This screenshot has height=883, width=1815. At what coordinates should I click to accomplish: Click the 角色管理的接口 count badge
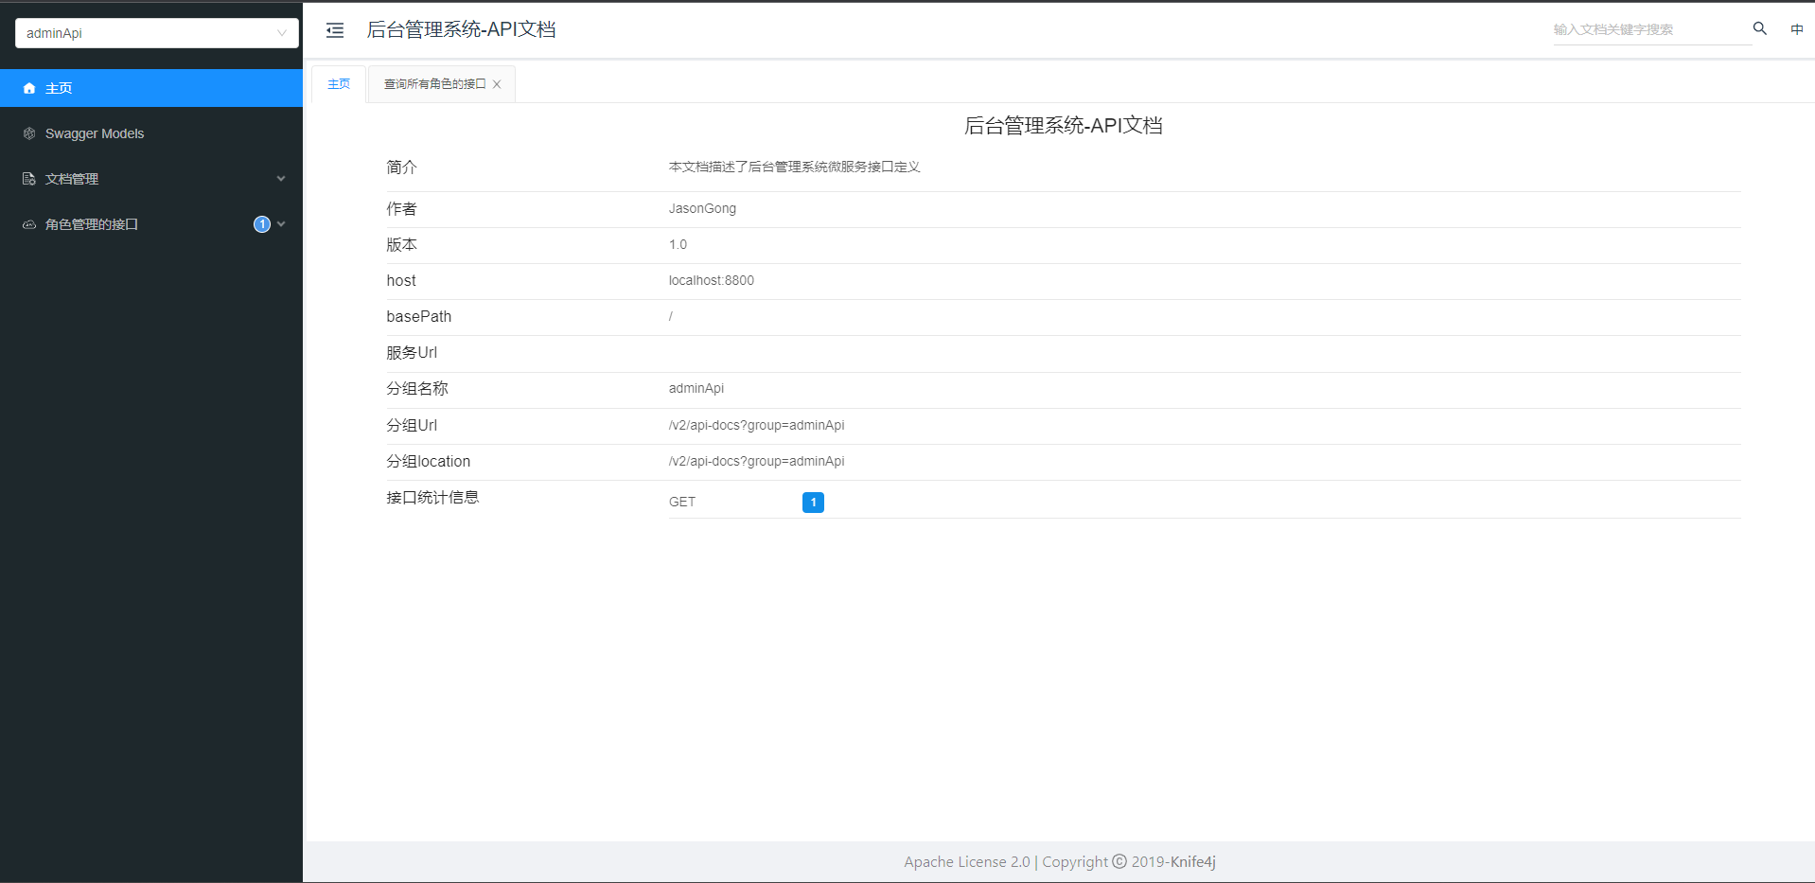262,224
